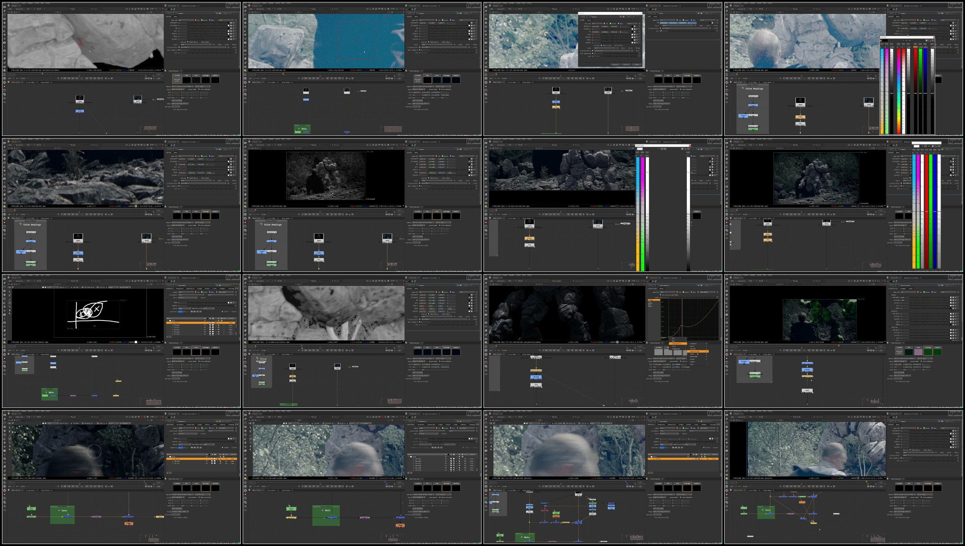The height and width of the screenshot is (546, 965).
Task: Select highlighted orange Brush row in scribble screenshot
Action: click(201, 323)
